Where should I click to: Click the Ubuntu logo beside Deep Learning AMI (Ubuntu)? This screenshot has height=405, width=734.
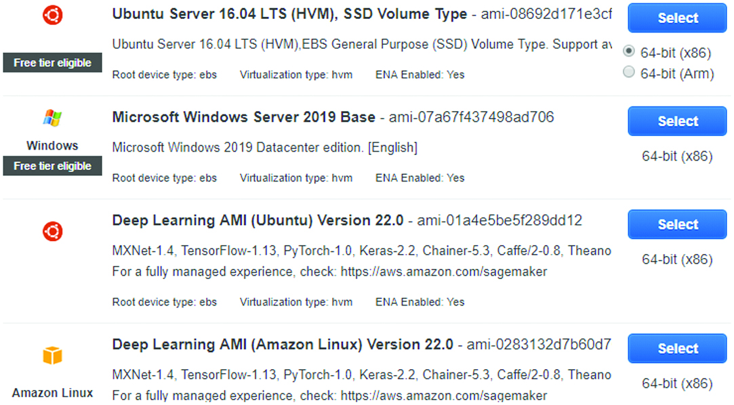(x=52, y=232)
